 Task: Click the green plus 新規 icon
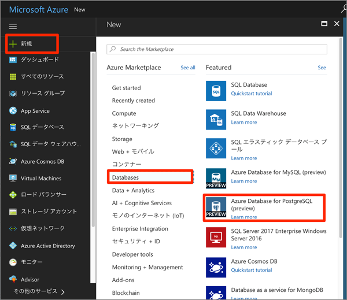click(x=13, y=44)
